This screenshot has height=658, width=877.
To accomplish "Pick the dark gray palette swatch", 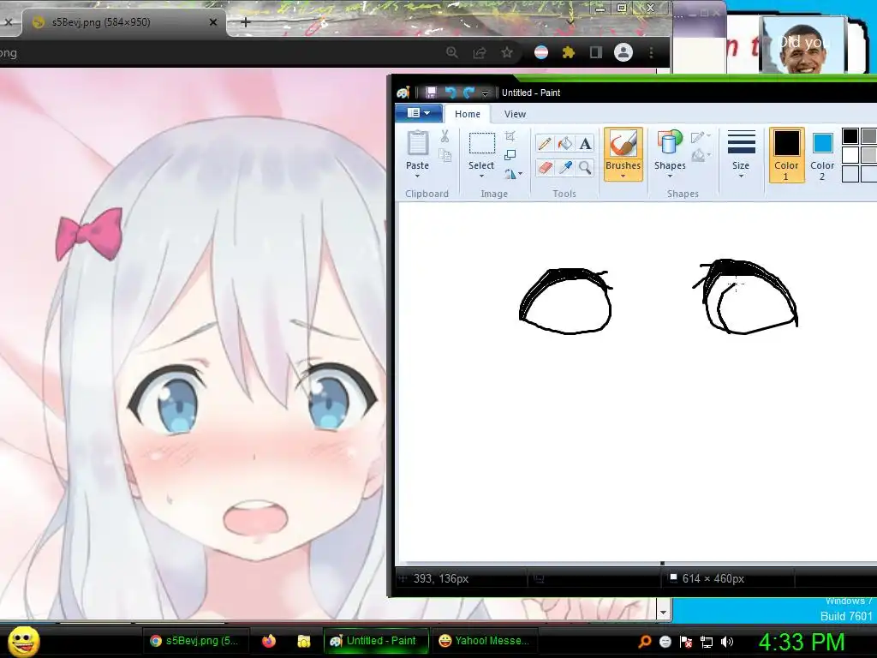I will [868, 136].
